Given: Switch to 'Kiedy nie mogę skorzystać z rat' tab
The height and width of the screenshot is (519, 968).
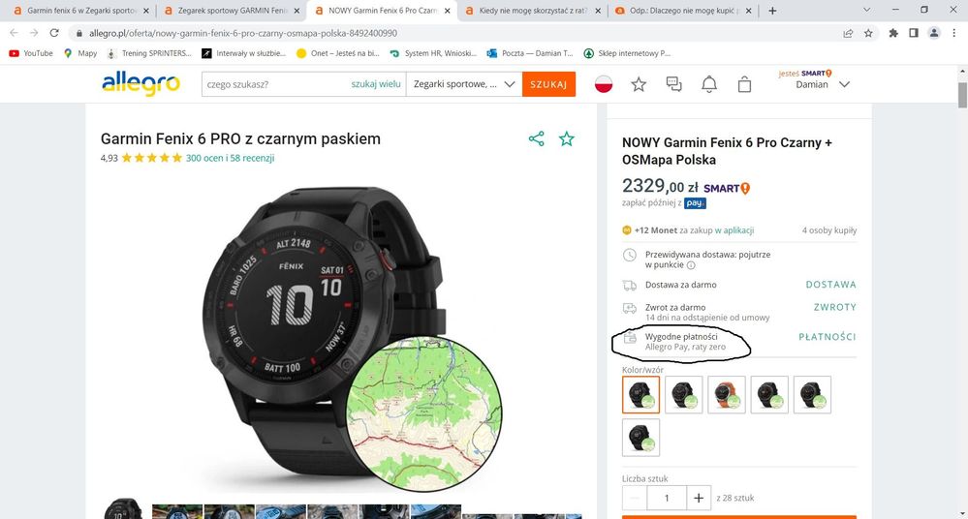Looking at the screenshot, I should tap(531, 11).
